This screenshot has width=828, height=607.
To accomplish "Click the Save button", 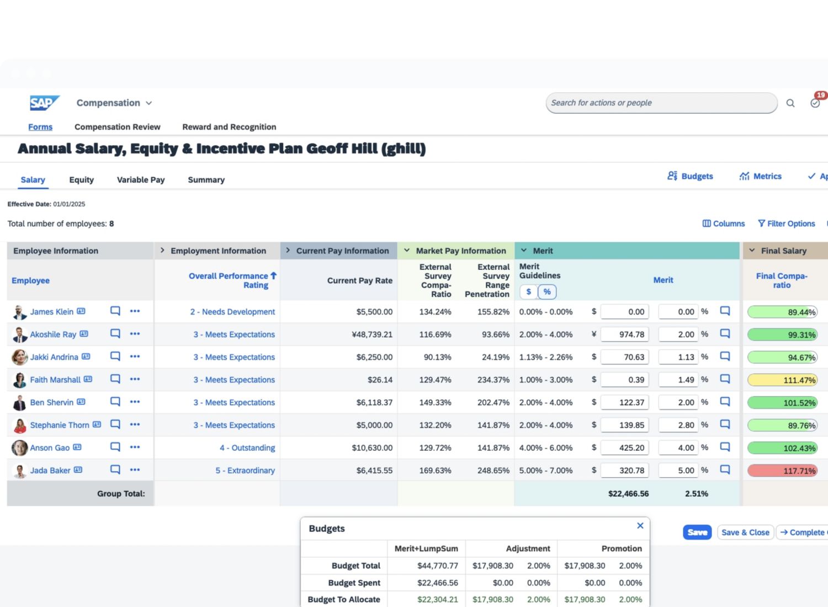I will click(x=697, y=533).
